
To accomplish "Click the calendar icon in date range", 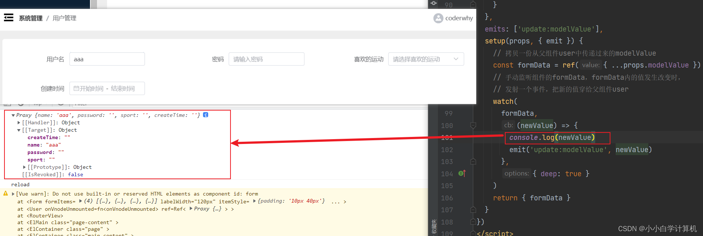I will pos(76,88).
